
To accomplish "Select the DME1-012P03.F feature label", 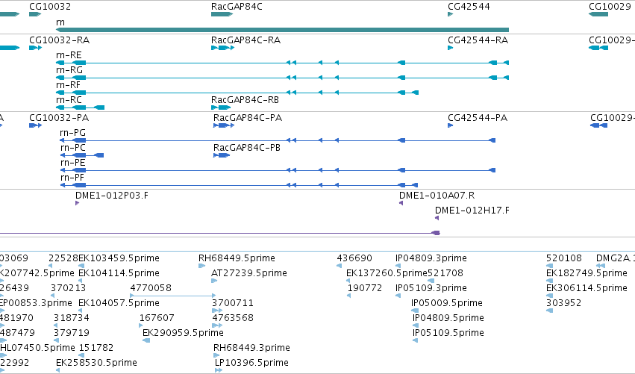I will click(x=112, y=196).
